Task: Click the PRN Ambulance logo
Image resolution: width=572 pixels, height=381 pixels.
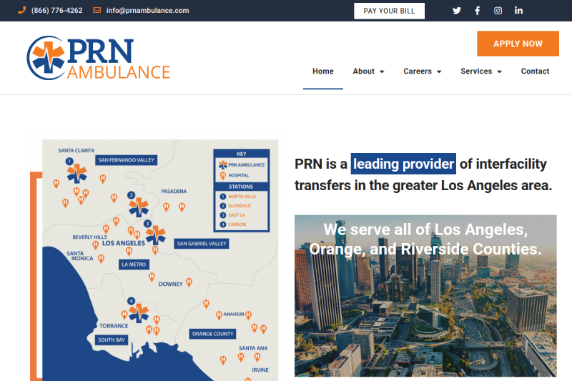Action: [x=99, y=58]
